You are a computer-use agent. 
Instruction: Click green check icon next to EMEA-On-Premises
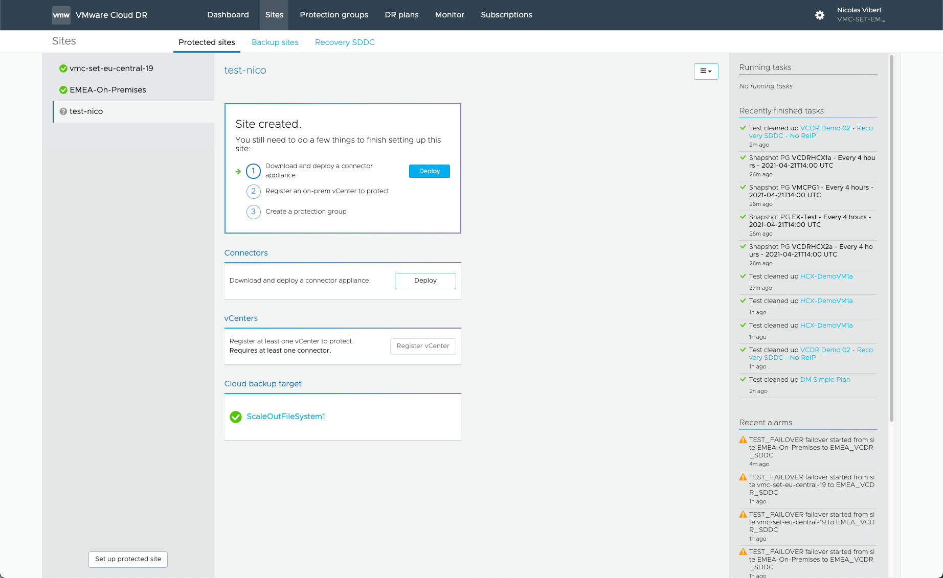coord(63,90)
